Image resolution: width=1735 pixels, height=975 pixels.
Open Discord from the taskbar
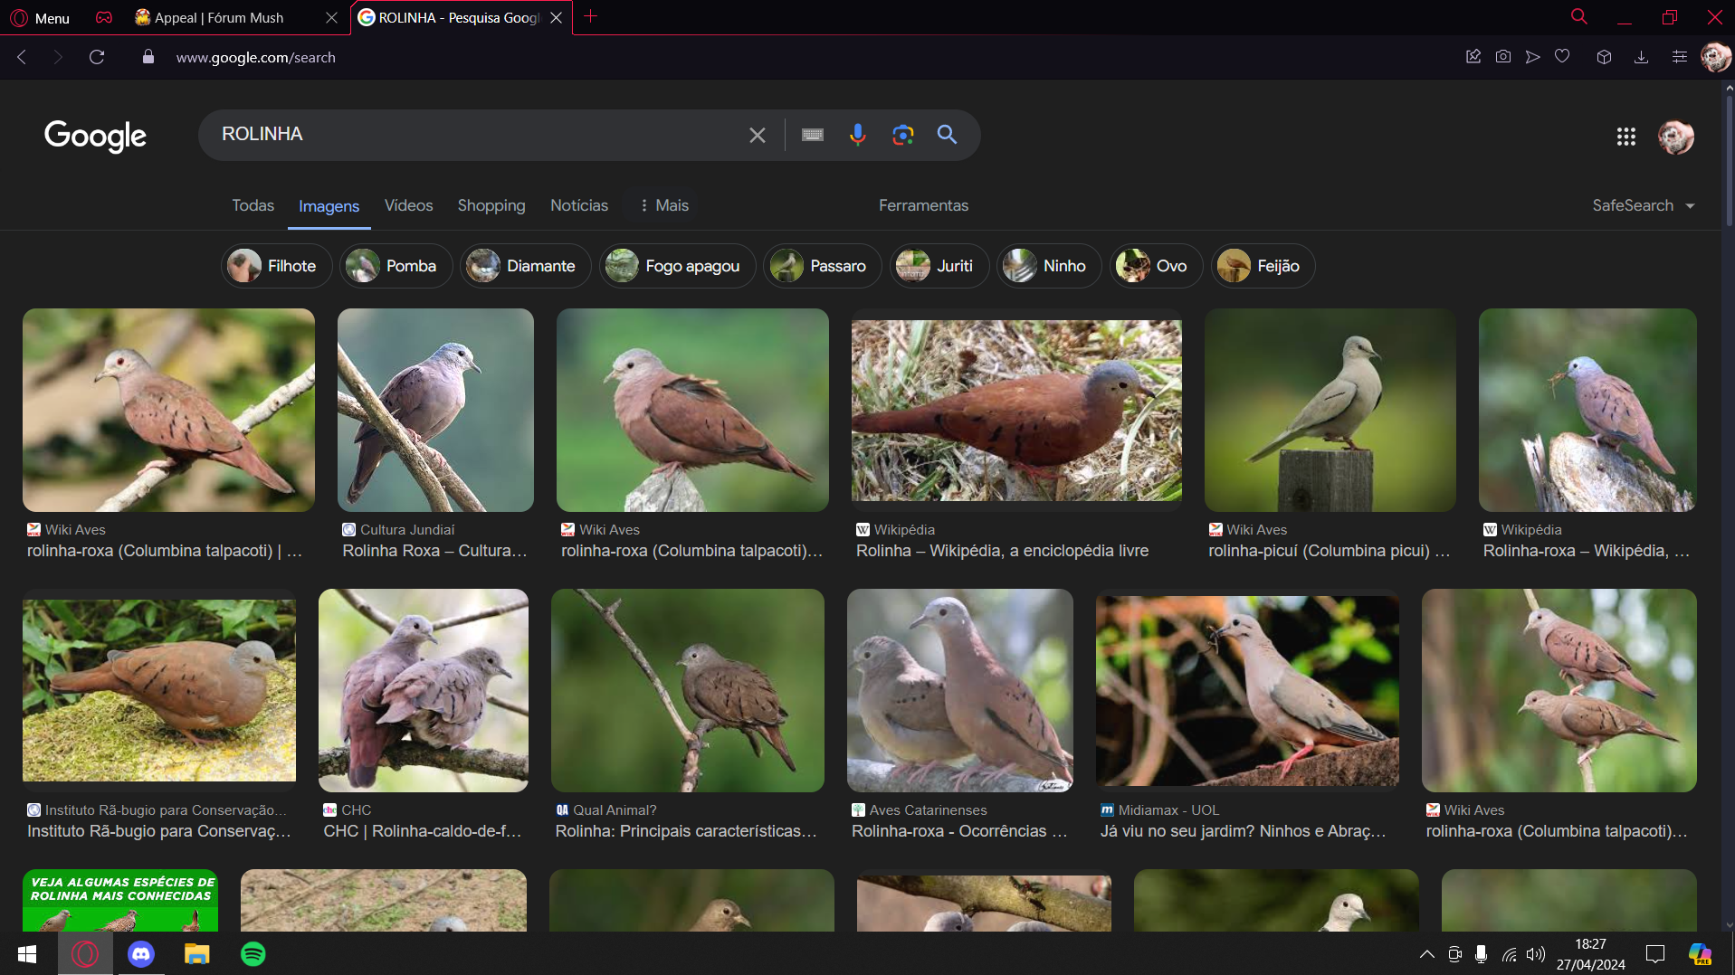[x=141, y=954]
